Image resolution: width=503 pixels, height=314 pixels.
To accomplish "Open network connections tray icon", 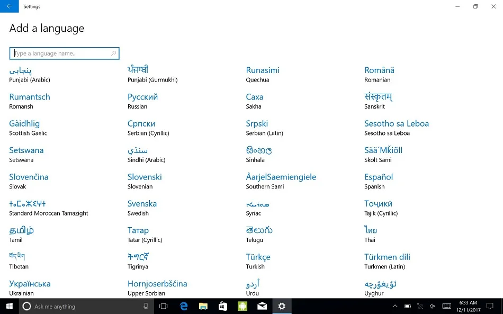I will pyautogui.click(x=420, y=306).
